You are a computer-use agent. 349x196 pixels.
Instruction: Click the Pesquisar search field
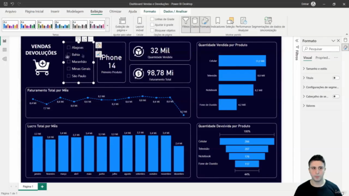pos(321,48)
